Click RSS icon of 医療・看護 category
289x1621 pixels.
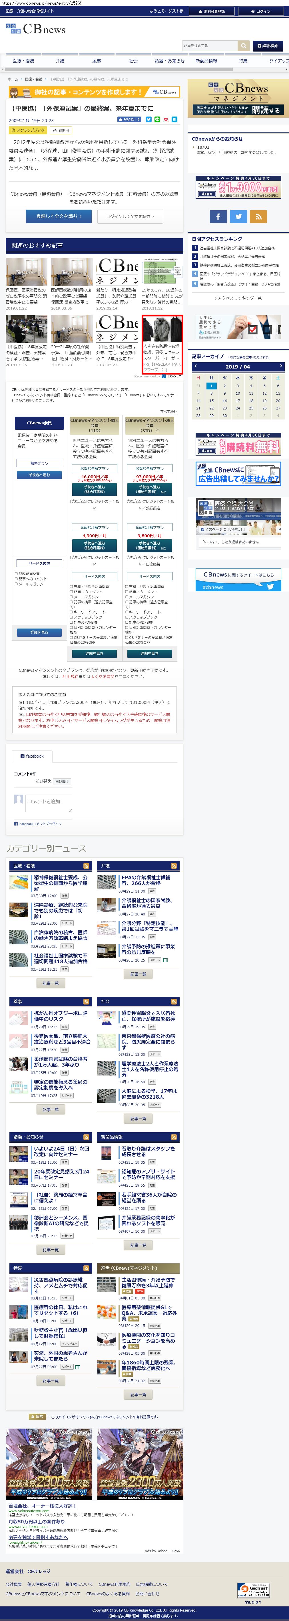pos(87,866)
